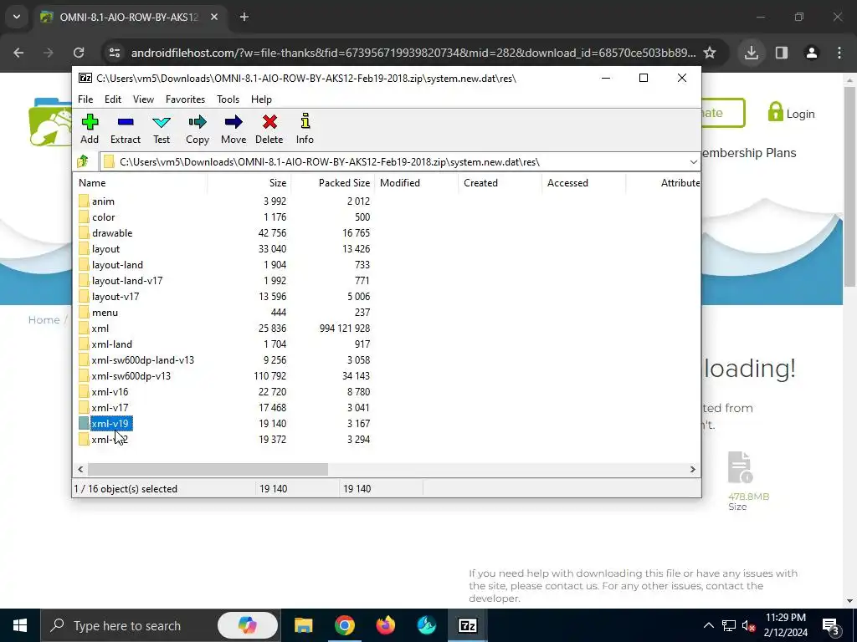
Task: Open the View menu in 7-Zip
Action: (x=143, y=99)
